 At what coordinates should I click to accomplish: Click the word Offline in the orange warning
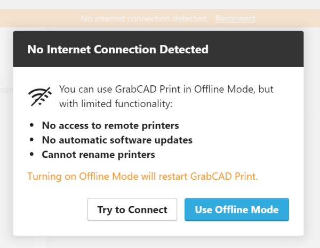(94, 176)
